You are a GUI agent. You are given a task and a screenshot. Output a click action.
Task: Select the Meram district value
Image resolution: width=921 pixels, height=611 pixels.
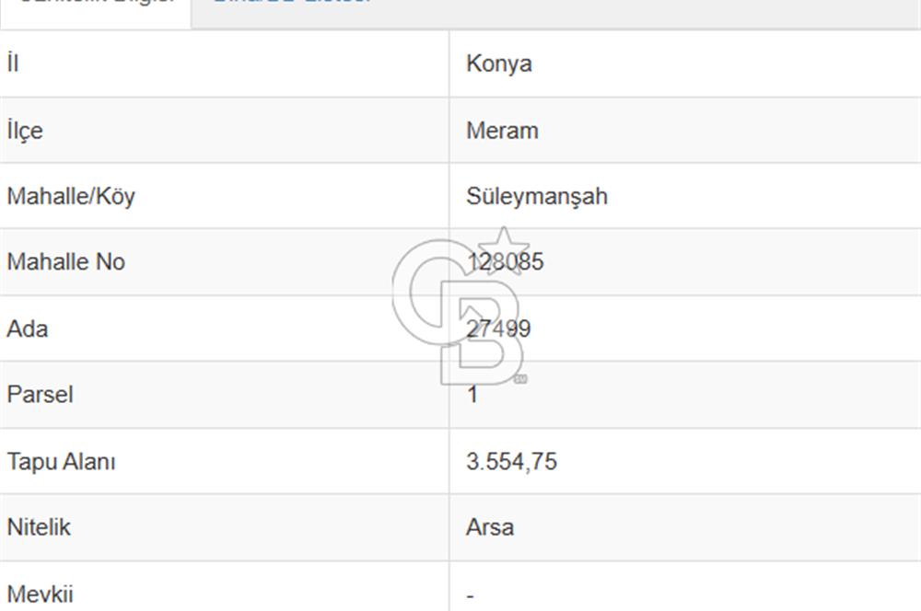502,130
